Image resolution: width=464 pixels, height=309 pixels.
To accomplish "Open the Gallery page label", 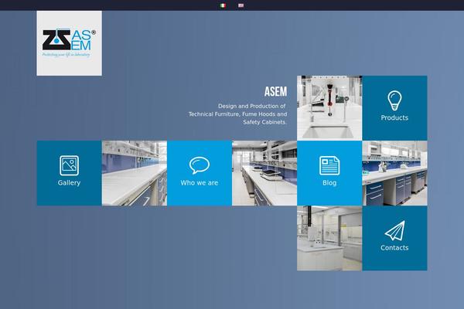I will pyautogui.click(x=69, y=183).
